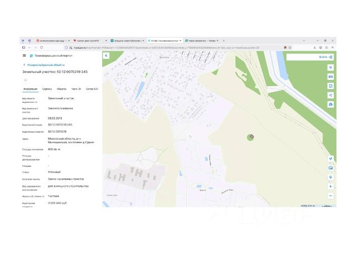Open the browser application menu
This screenshot has width=356, height=259.
click(333, 48)
